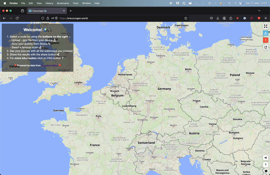The width and height of the screenshot is (270, 175).
Task: Open the FAQ question mark button
Action: [266, 165]
